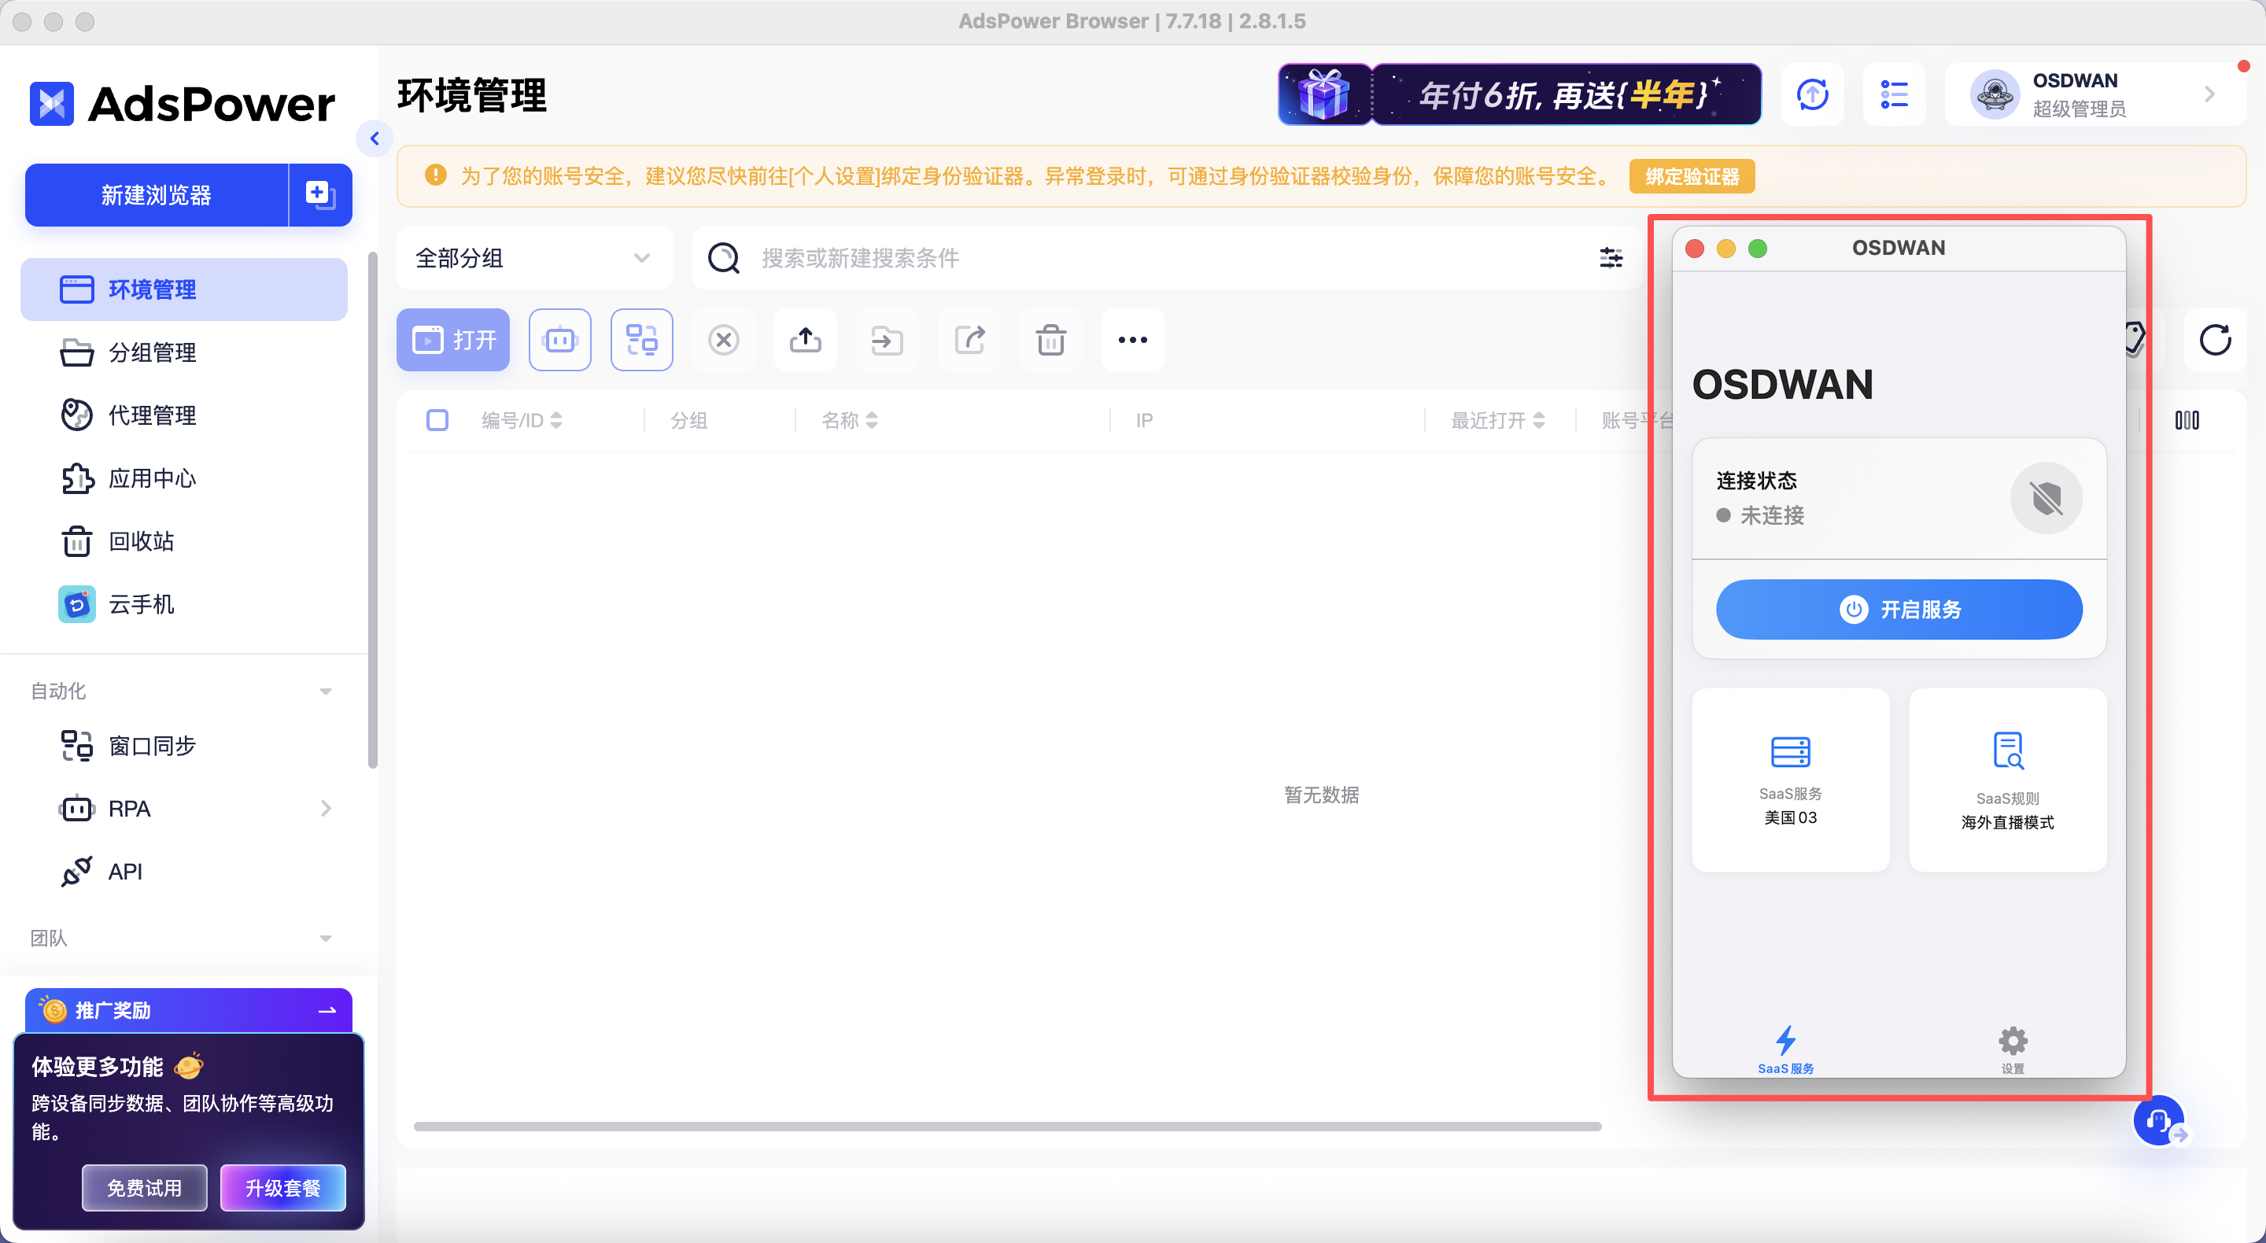This screenshot has height=1243, width=2266.
Task: Collapse the 自动化 section
Action: click(x=326, y=692)
